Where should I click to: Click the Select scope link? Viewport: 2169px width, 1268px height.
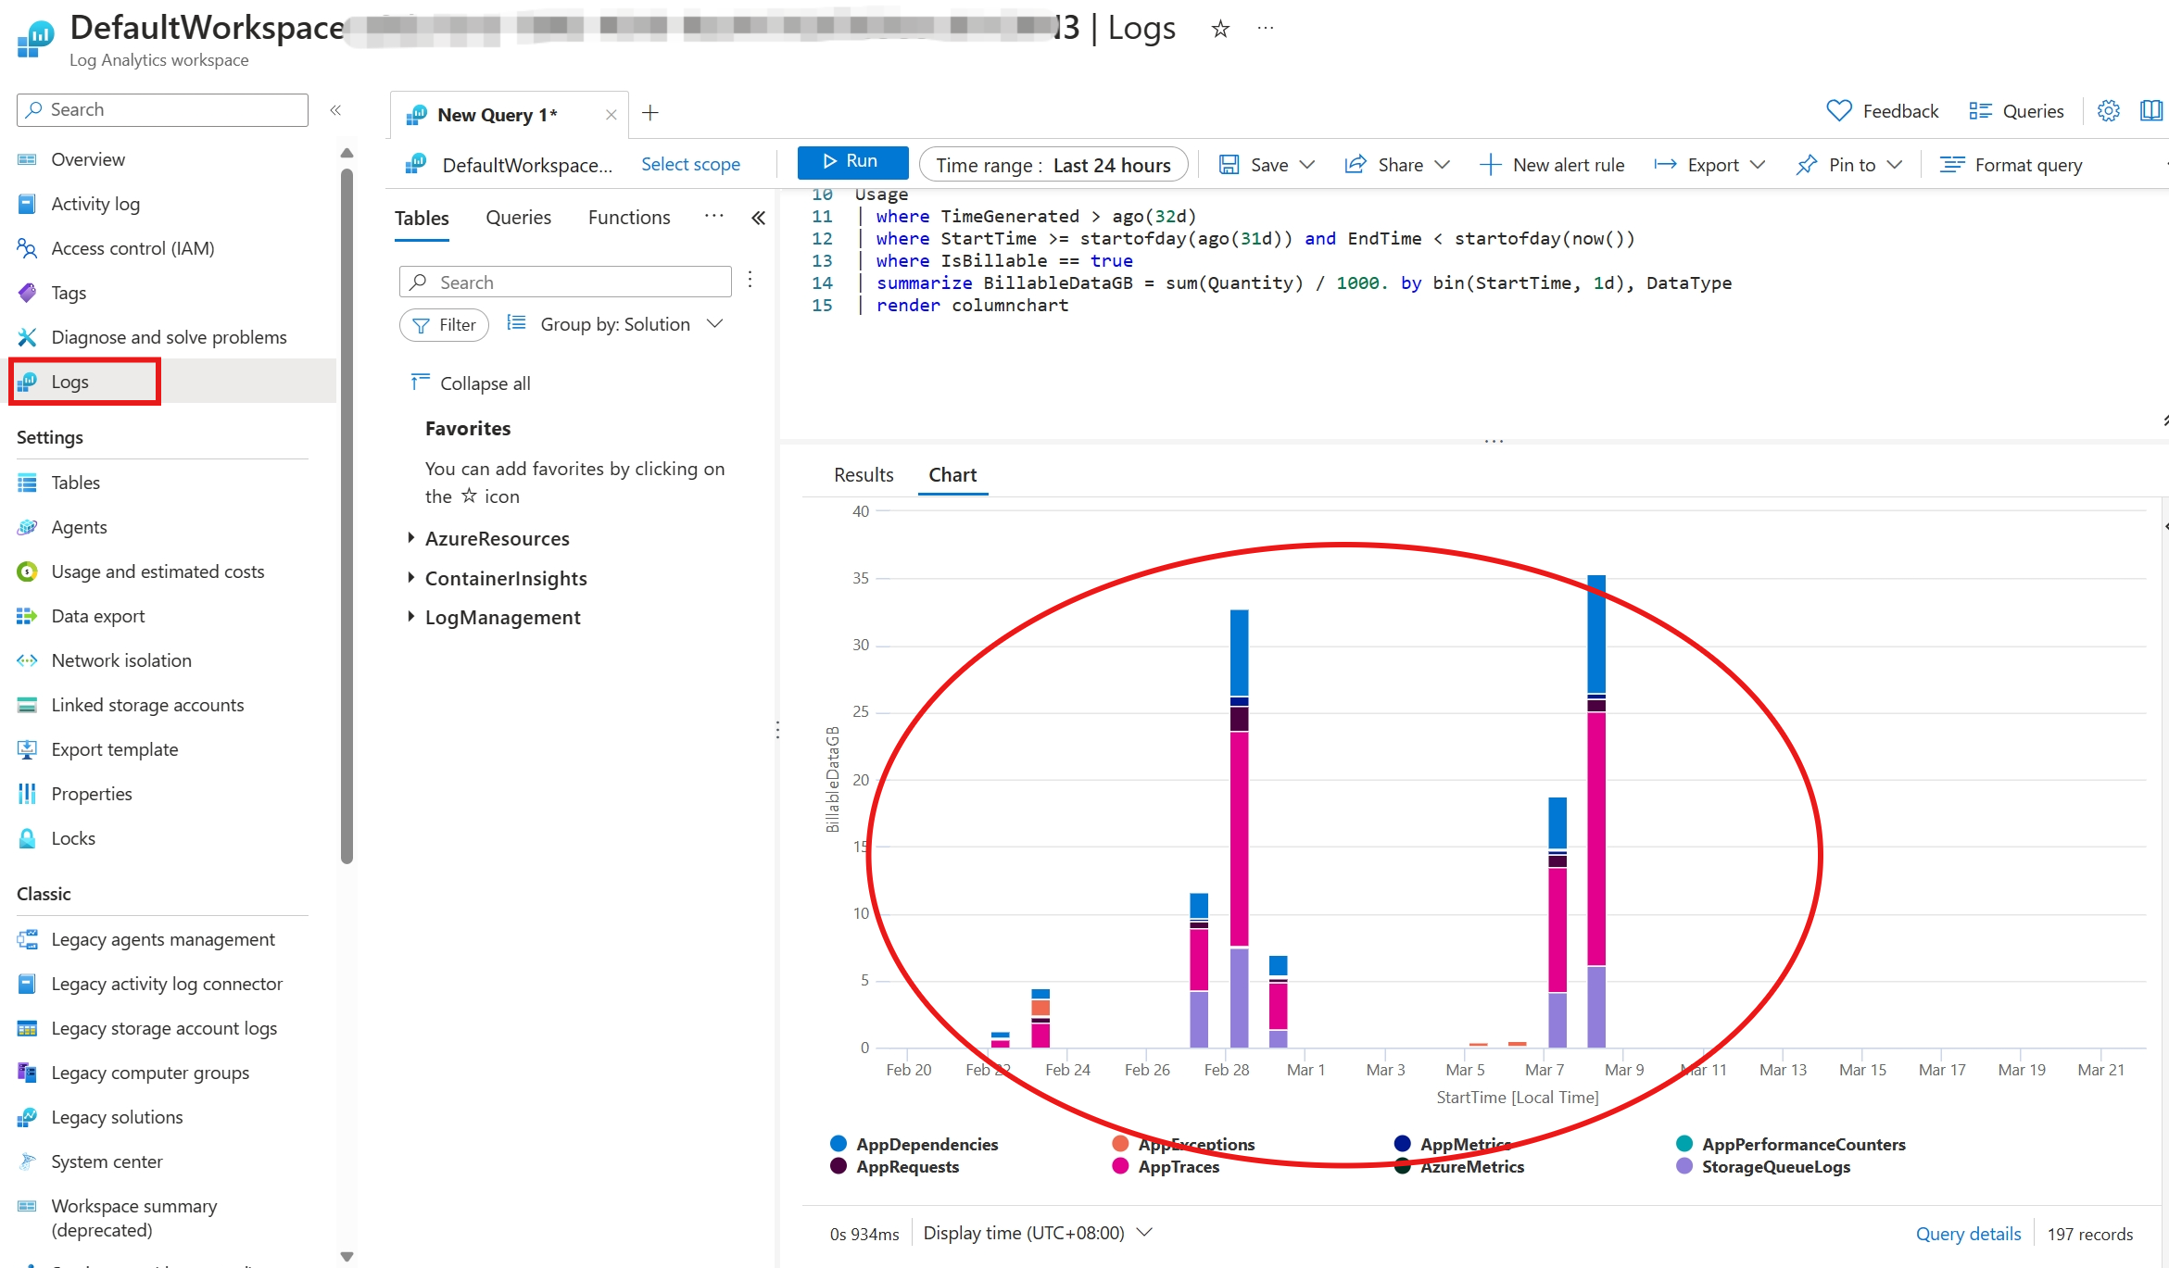point(688,163)
